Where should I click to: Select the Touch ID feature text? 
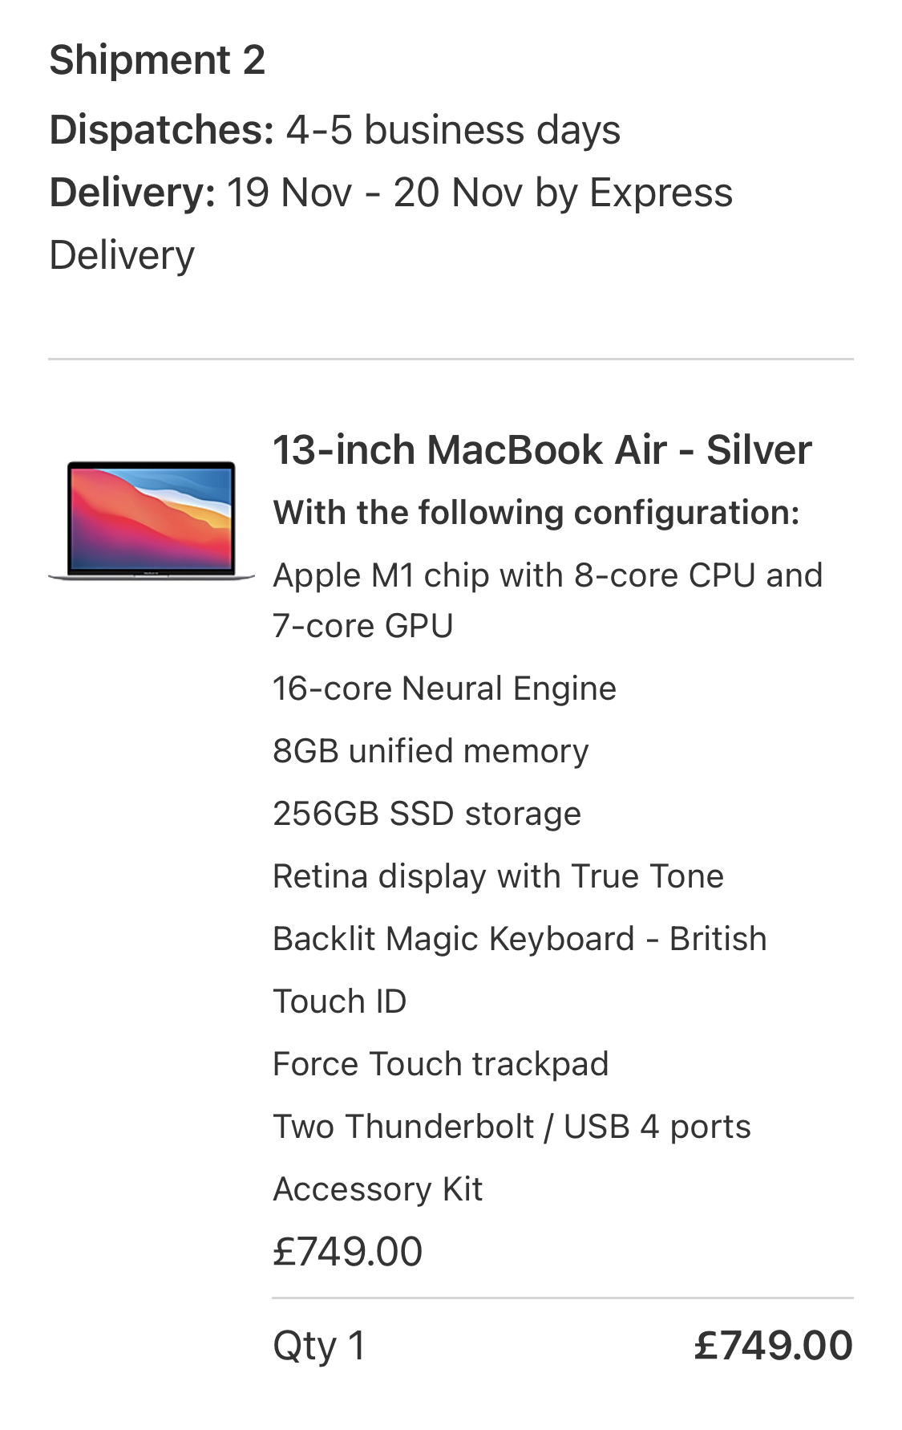click(x=340, y=1001)
